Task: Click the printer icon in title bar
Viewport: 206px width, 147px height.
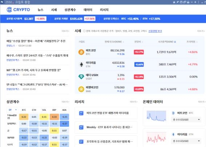Action: [181, 2]
